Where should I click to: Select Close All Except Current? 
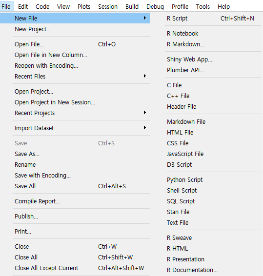tap(75, 268)
